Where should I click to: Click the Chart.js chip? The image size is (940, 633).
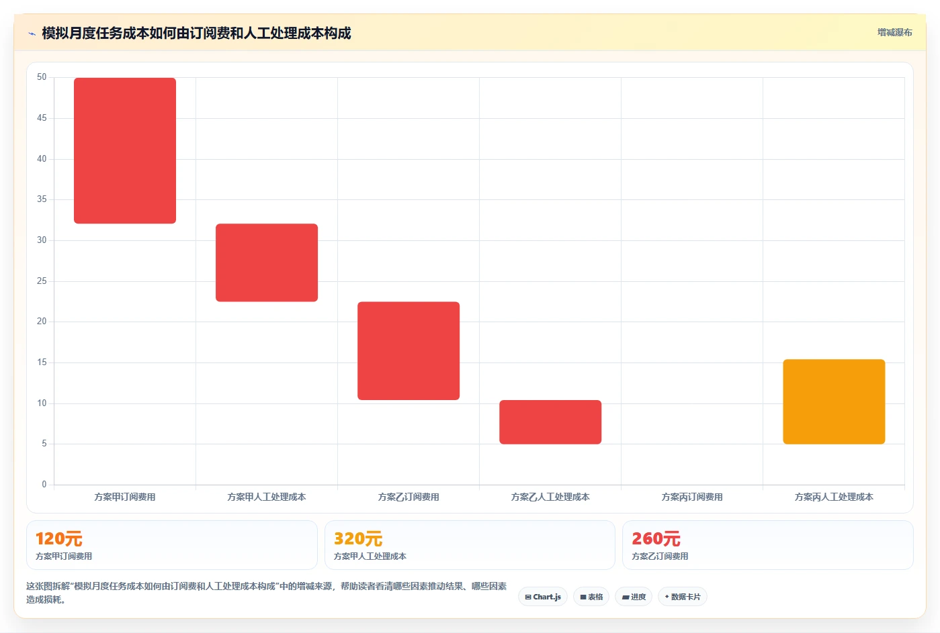pyautogui.click(x=543, y=597)
